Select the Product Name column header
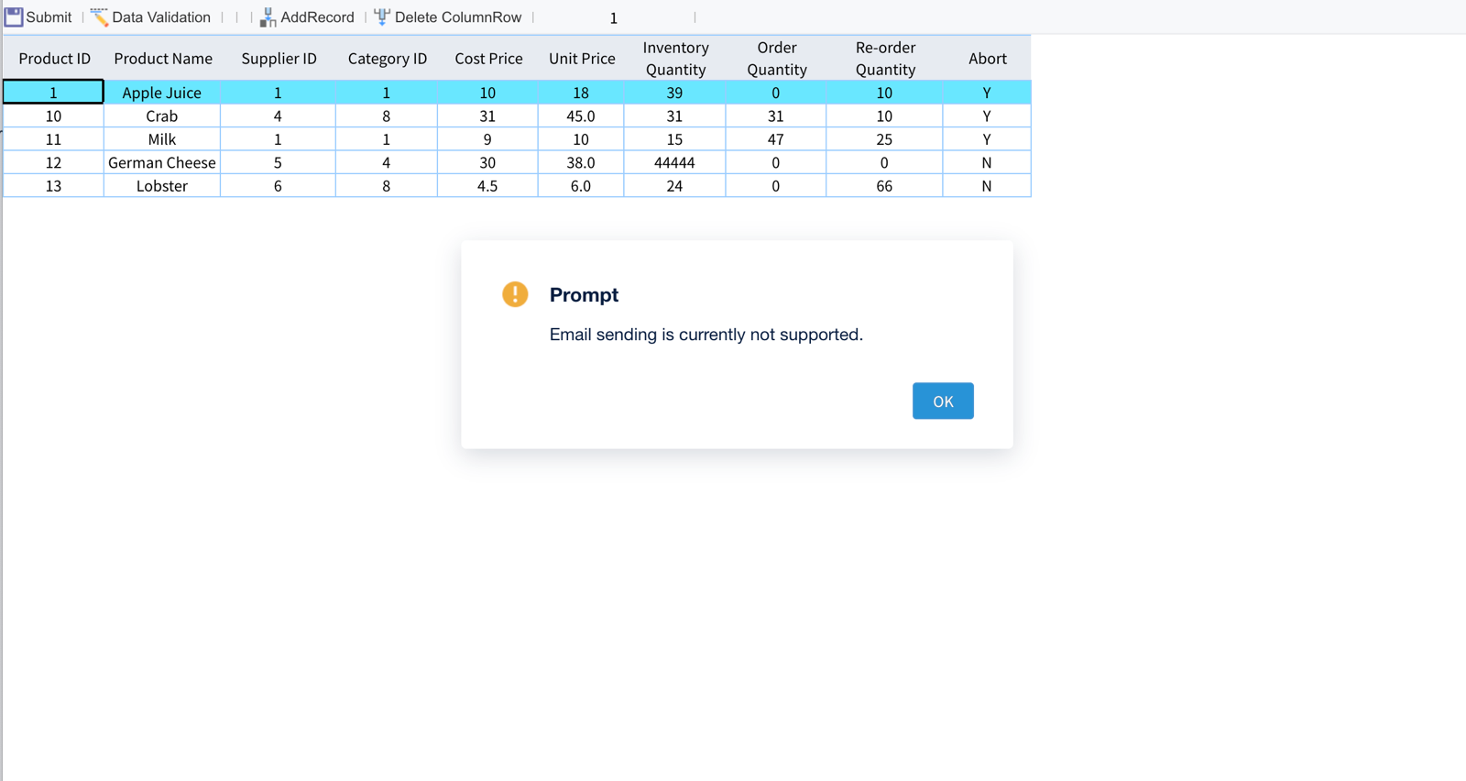Viewport: 1466px width, 781px height. tap(163, 58)
